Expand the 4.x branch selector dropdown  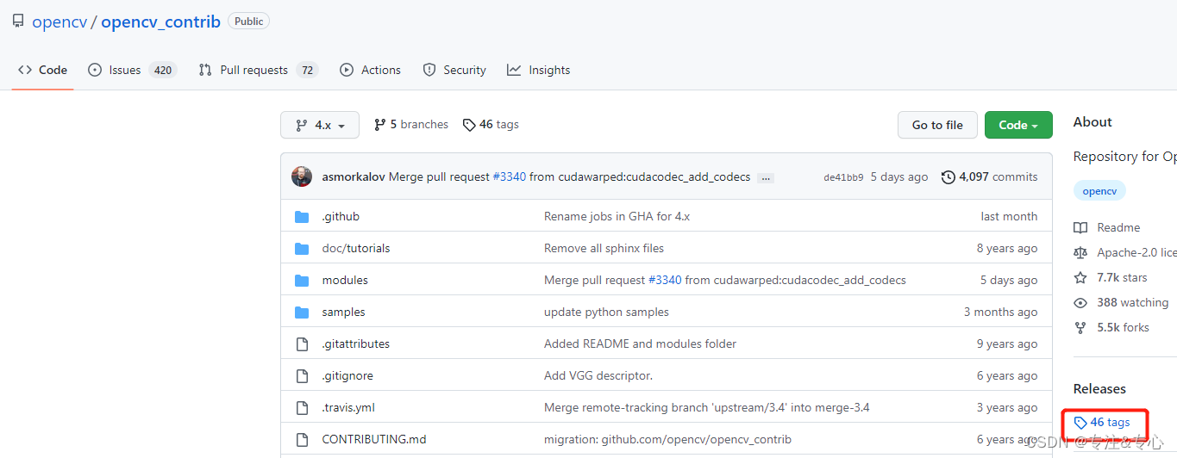tap(320, 125)
